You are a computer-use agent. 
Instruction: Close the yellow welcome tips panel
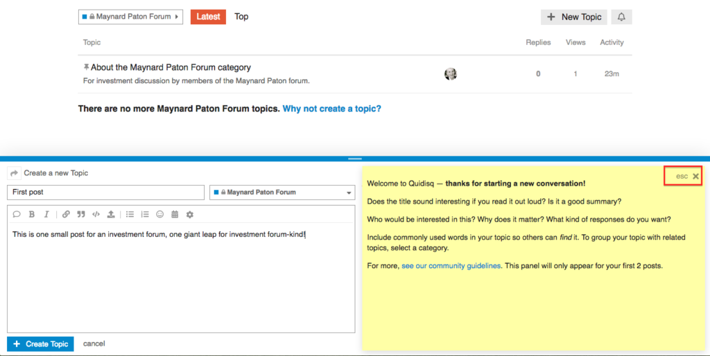coord(695,177)
